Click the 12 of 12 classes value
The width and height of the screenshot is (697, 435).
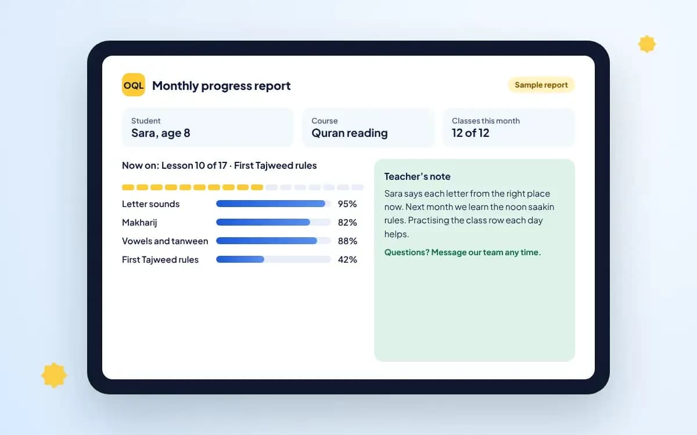tap(470, 133)
